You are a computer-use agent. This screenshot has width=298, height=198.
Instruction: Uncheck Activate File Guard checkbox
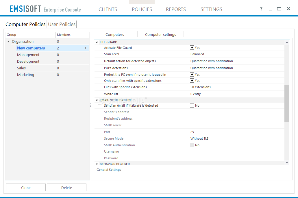coord(192,47)
